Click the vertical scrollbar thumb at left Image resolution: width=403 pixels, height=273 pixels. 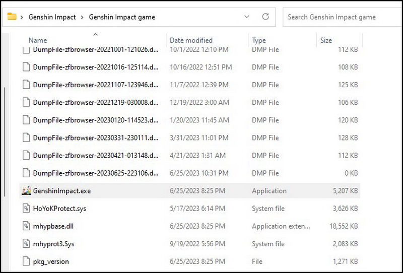tap(5, 142)
